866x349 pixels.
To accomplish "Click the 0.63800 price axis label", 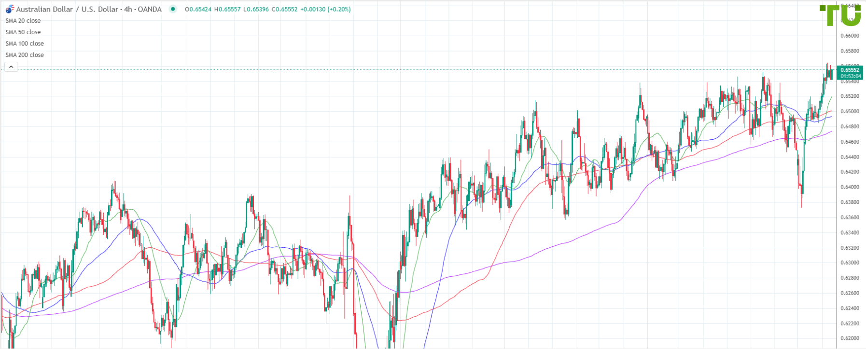I will [x=850, y=202].
